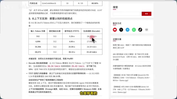
Task: Click the 生成速度 (Decode) column header
Action: [x=92, y=31]
